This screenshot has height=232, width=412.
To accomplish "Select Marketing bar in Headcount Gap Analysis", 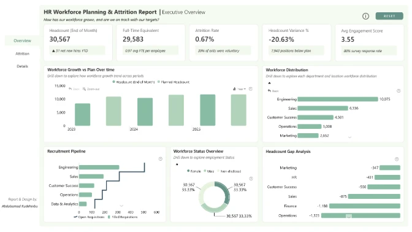I will 390,168.
